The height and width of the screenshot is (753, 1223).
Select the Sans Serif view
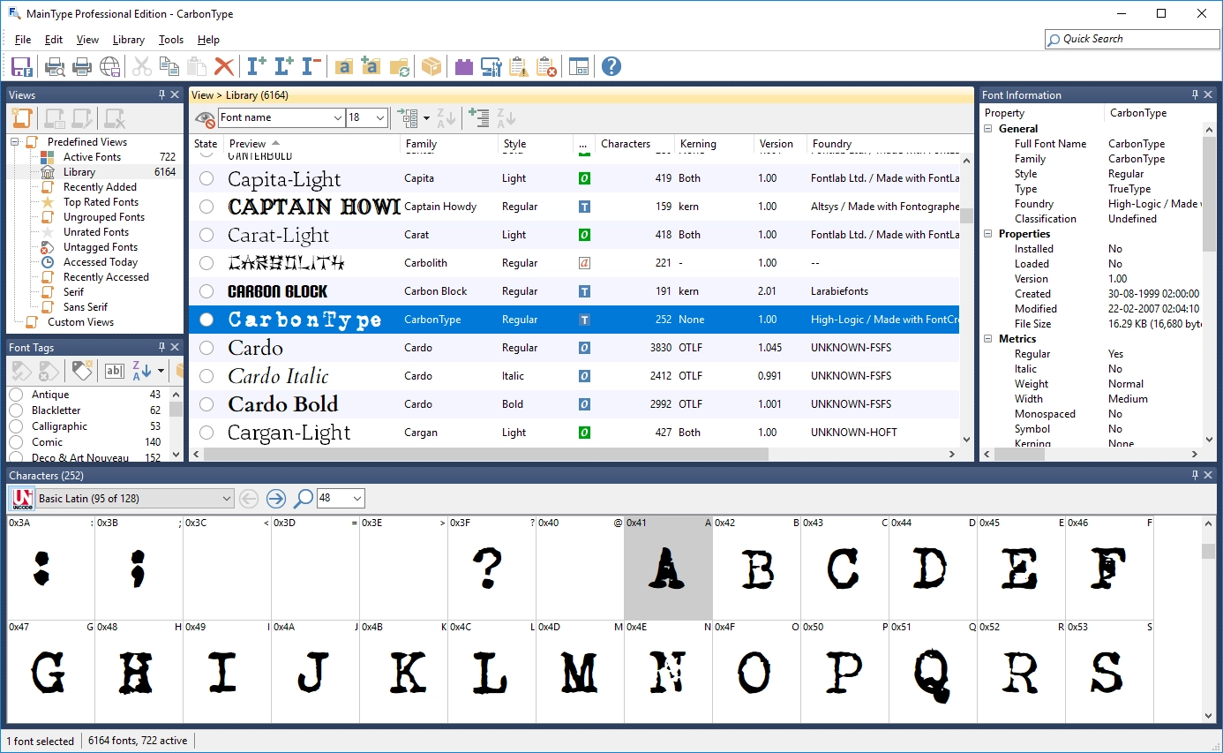click(85, 307)
